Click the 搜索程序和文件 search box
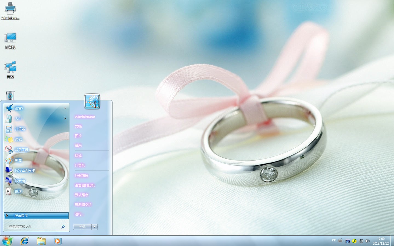This screenshot has height=246, width=394. click(33, 227)
